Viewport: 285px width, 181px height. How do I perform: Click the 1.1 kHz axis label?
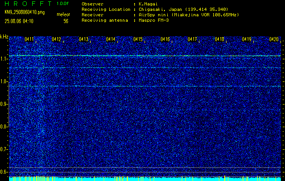pyautogui.click(x=3, y=59)
